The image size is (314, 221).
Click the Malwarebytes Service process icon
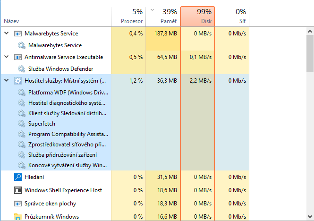[x=18, y=34]
